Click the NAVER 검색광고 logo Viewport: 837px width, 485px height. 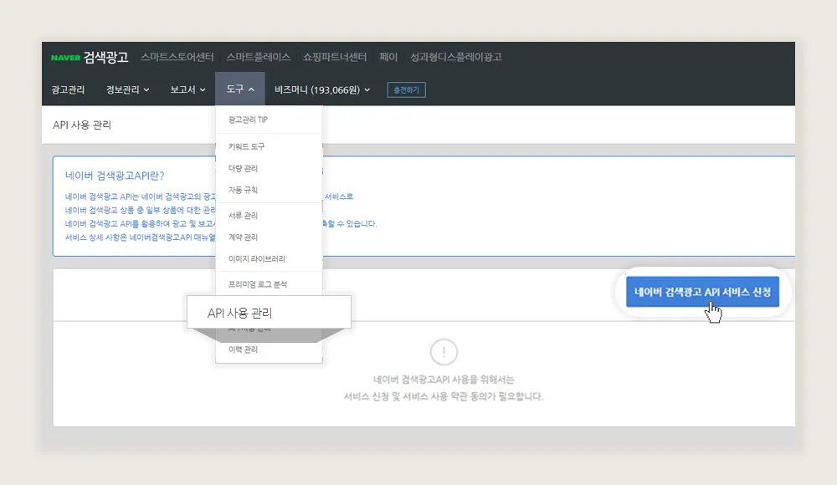[90, 57]
